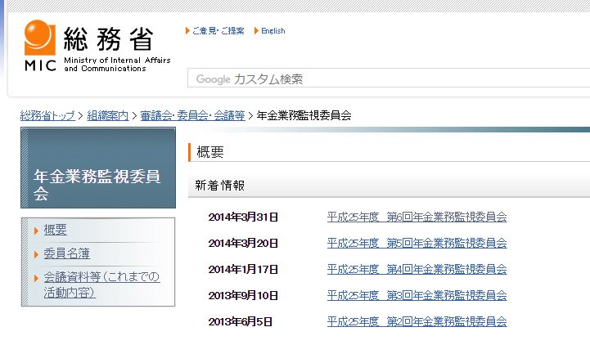Click orange arrow before ご意見・ご提案

pos(187,31)
